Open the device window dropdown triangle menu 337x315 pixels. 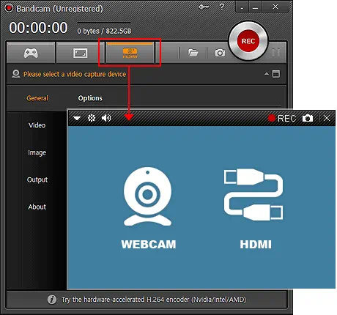click(x=77, y=118)
